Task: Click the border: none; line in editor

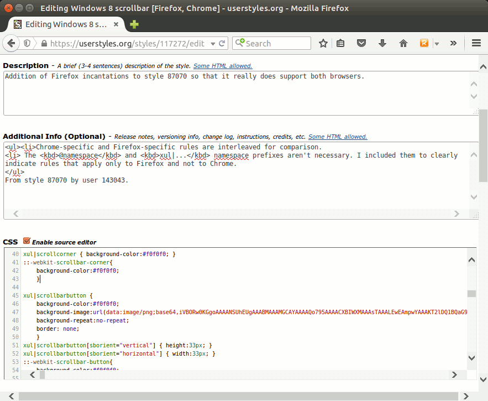Action: 58,329
